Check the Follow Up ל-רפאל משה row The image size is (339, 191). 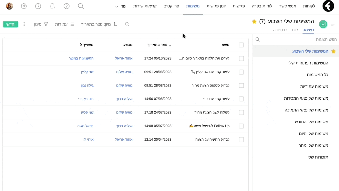click(x=241, y=126)
